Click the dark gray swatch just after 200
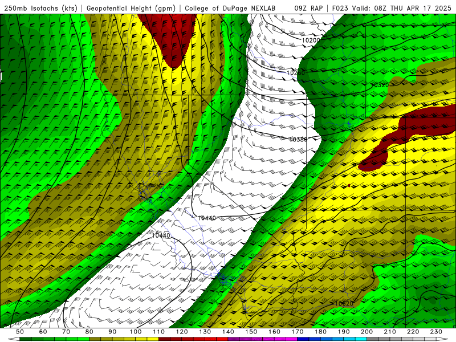 tap(373, 339)
